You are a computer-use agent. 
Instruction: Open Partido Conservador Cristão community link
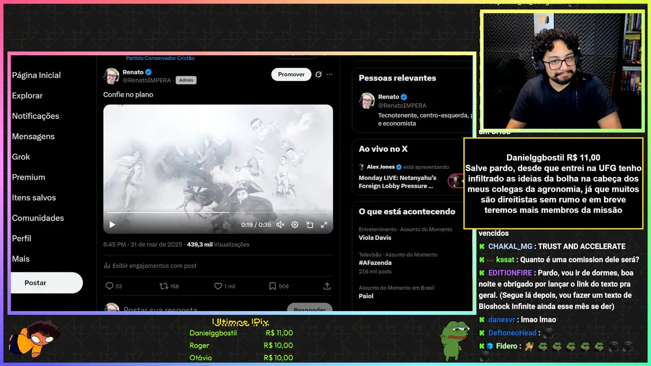click(160, 58)
